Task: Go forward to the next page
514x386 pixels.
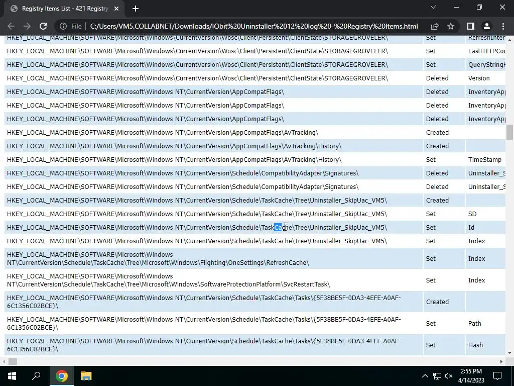Action: (x=27, y=26)
